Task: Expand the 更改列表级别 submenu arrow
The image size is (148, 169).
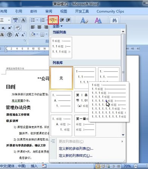Action: [122, 142]
